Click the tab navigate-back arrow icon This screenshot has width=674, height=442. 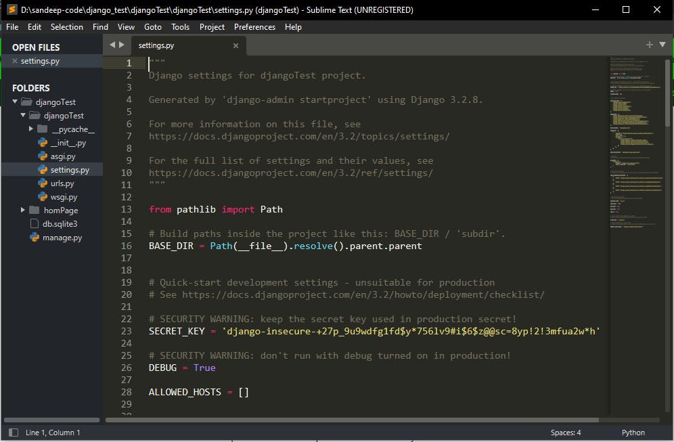pos(112,45)
